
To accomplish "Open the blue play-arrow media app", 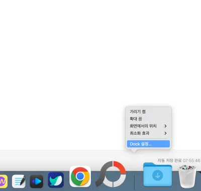I will [37, 181].
